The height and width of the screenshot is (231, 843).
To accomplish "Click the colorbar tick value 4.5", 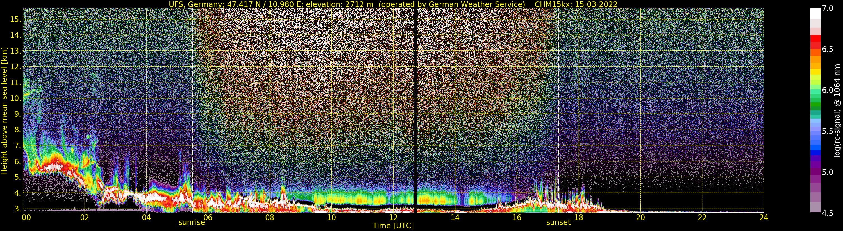I will pos(828,213).
